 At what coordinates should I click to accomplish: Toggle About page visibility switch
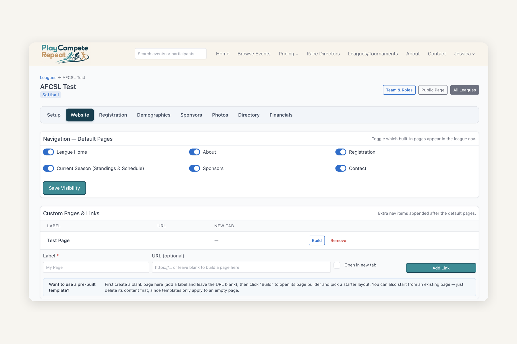pyautogui.click(x=194, y=152)
